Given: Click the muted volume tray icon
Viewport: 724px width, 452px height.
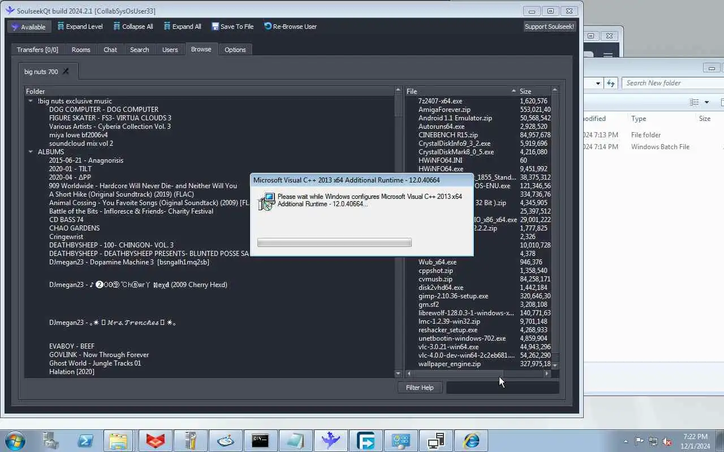Looking at the screenshot, I should click(667, 441).
